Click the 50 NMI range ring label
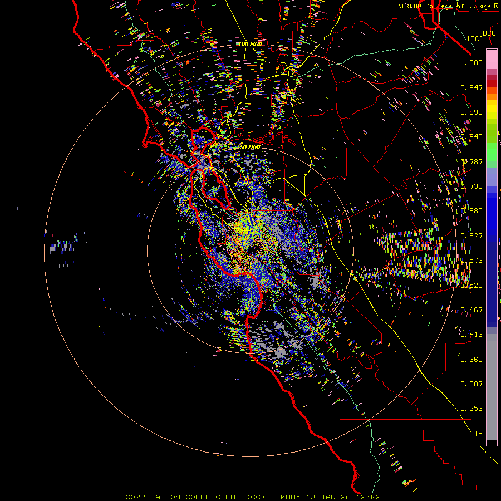Viewport: 501px width, 501px height. (249, 147)
